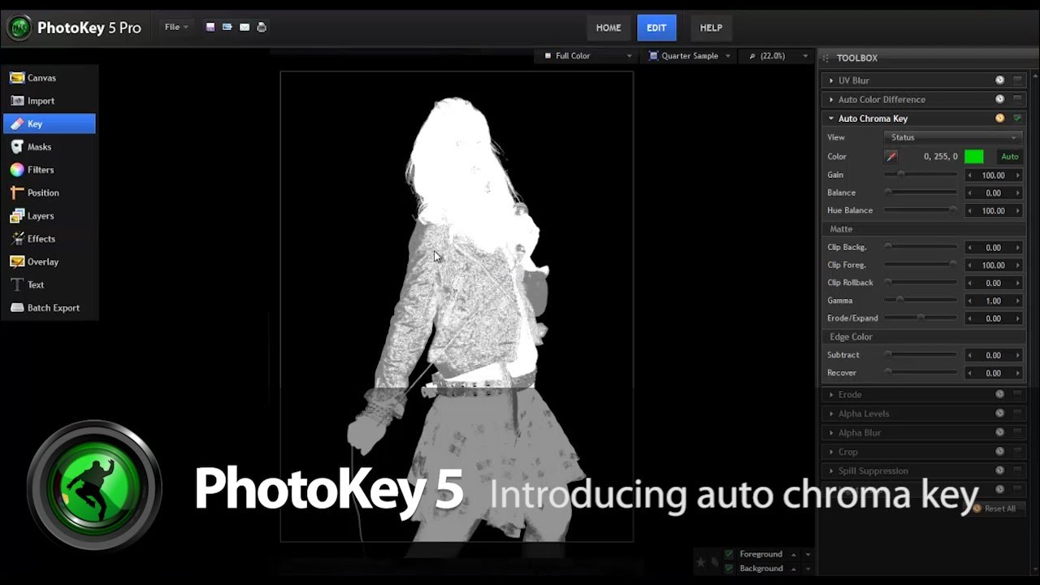Click the PhotoKey green logo icon
Image resolution: width=1040 pixels, height=585 pixels.
coord(19,27)
